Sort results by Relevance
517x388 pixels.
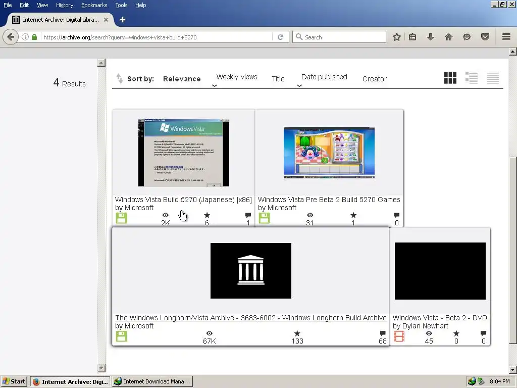[x=182, y=79]
